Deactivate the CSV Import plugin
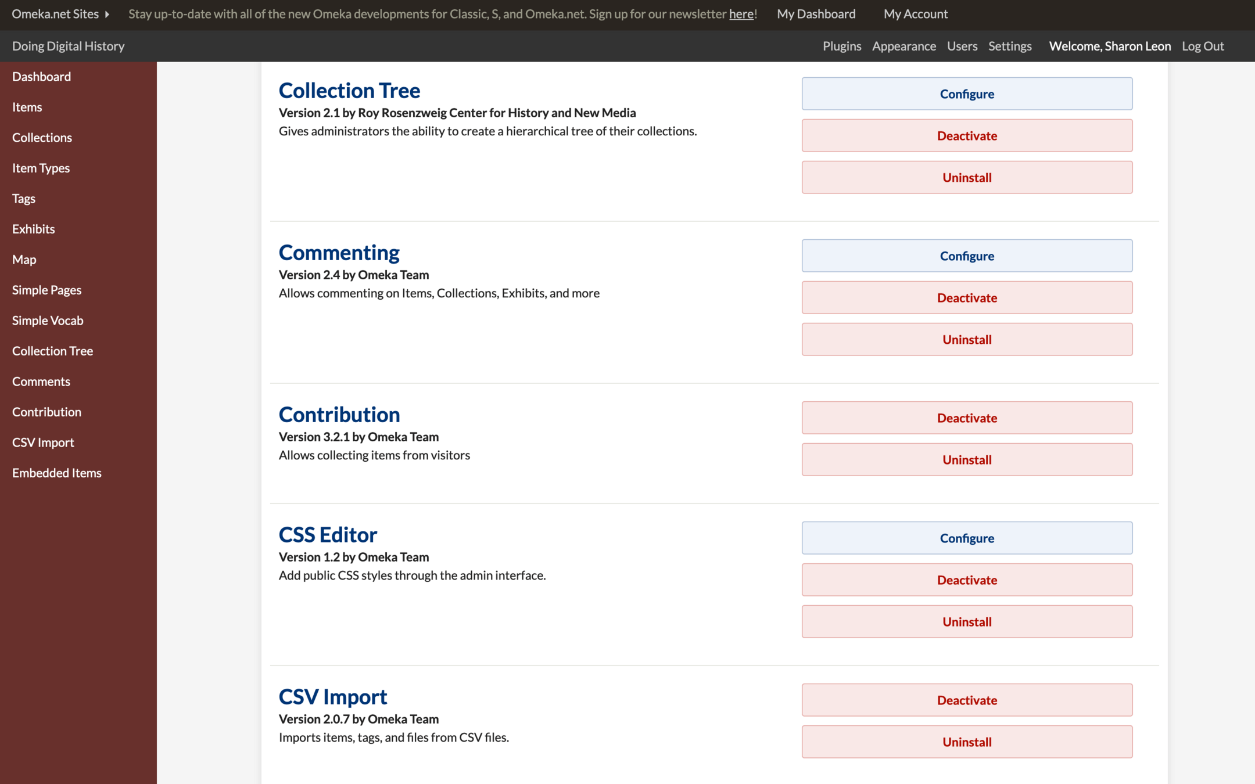Image resolution: width=1255 pixels, height=784 pixels. click(966, 700)
